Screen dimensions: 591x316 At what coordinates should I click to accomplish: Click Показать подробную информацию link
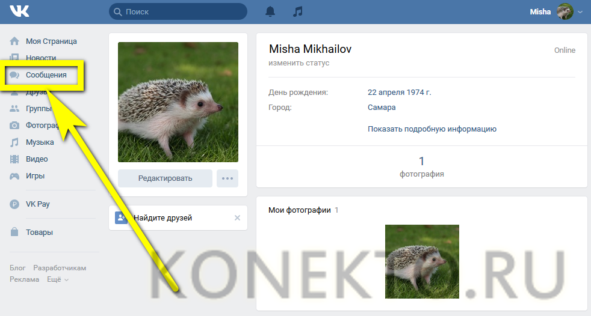click(x=432, y=129)
